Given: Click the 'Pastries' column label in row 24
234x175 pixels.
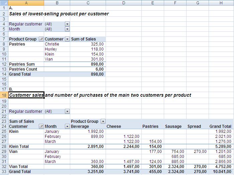Looking at the screenshot, I should tap(150, 126).
